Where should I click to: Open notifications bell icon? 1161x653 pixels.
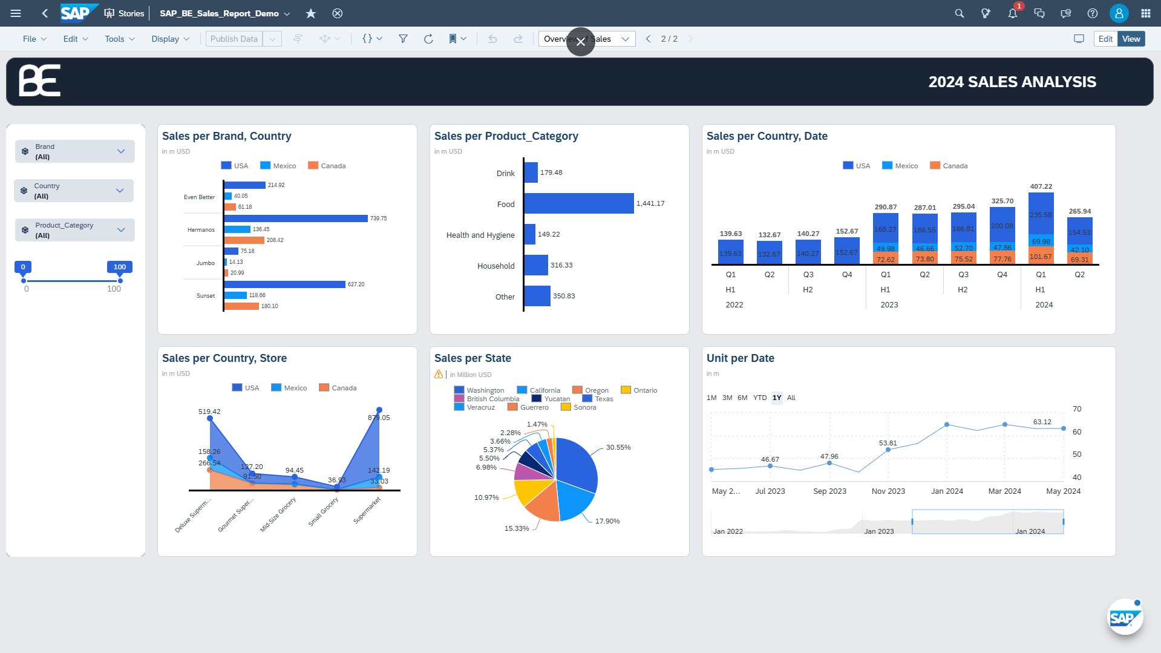point(1013,13)
